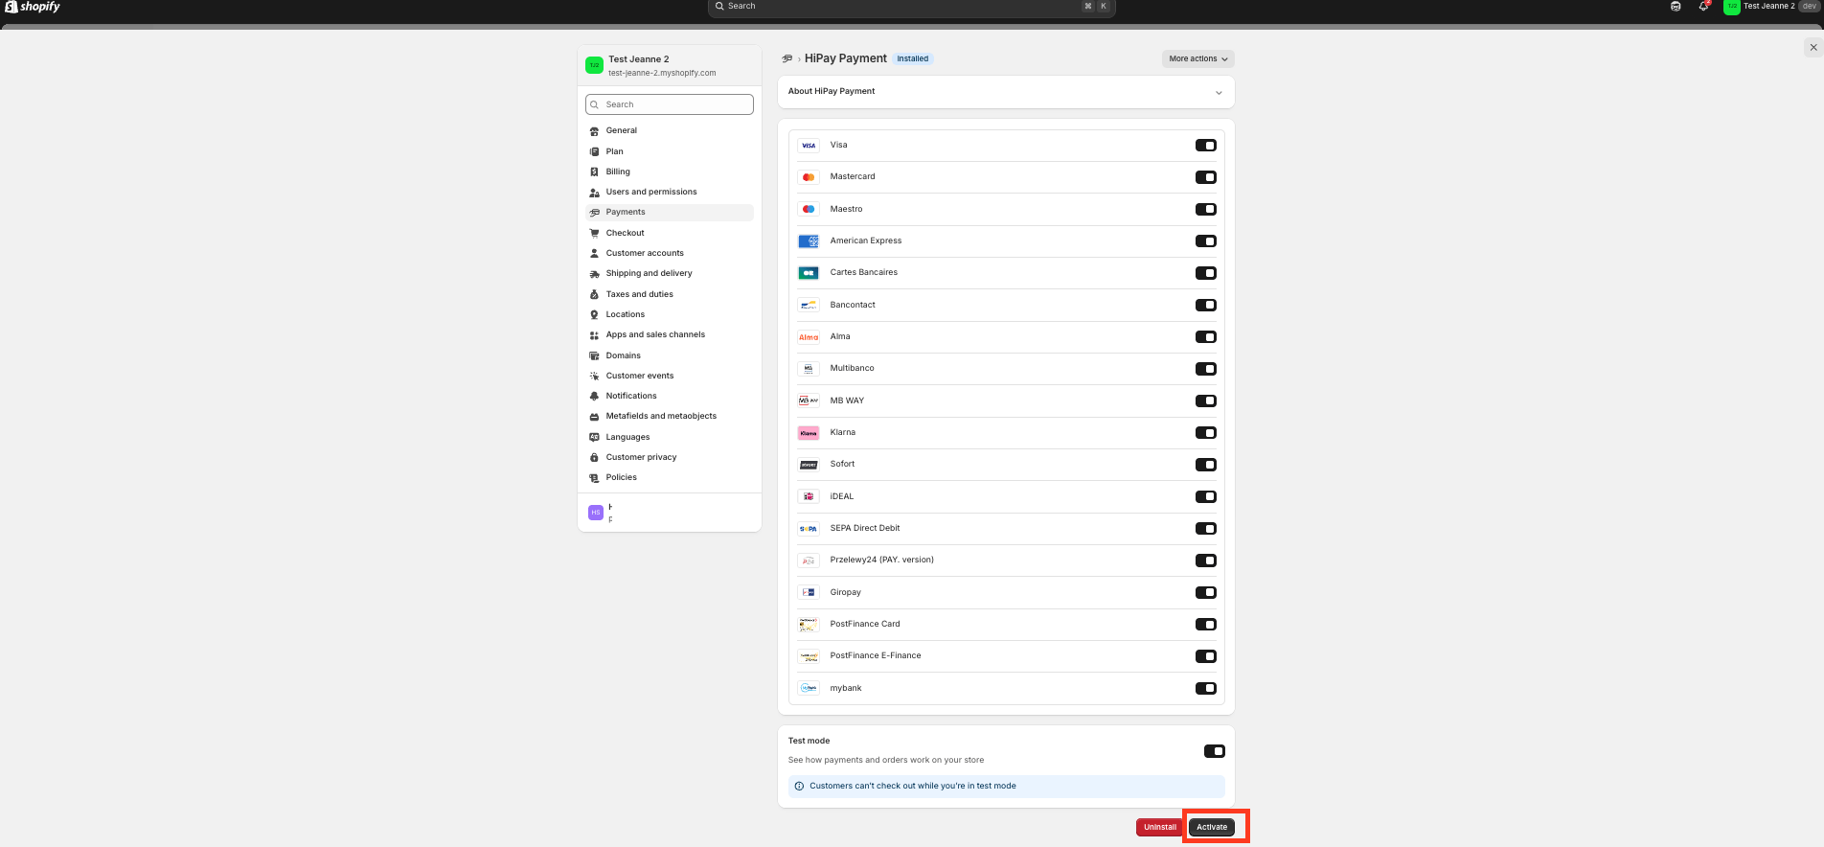The width and height of the screenshot is (1824, 847).
Task: Open the More actions dropdown
Action: click(1197, 58)
